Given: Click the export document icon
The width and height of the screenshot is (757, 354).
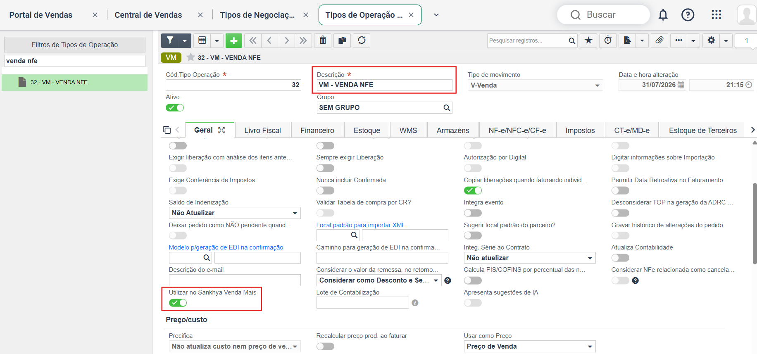Looking at the screenshot, I should click(627, 40).
